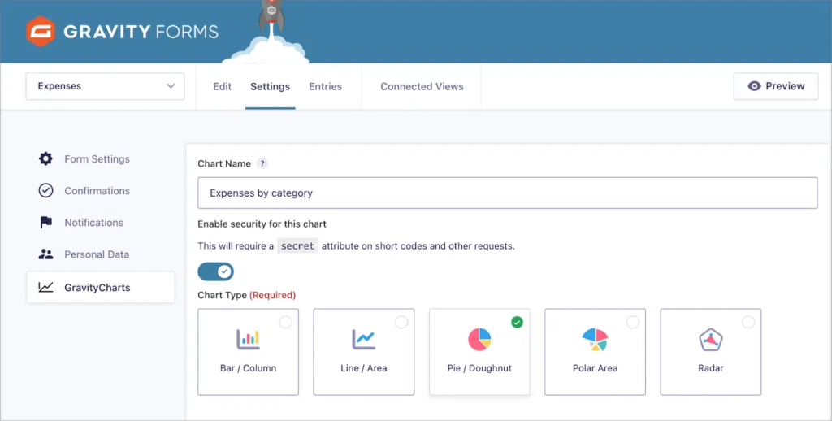Choose the Line / Area chart label

[x=363, y=368]
